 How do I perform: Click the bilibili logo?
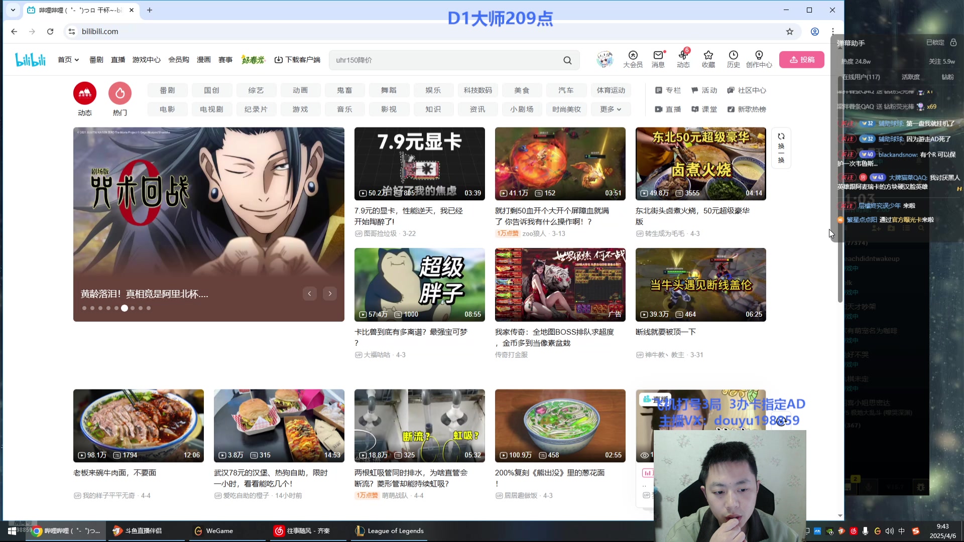30,60
